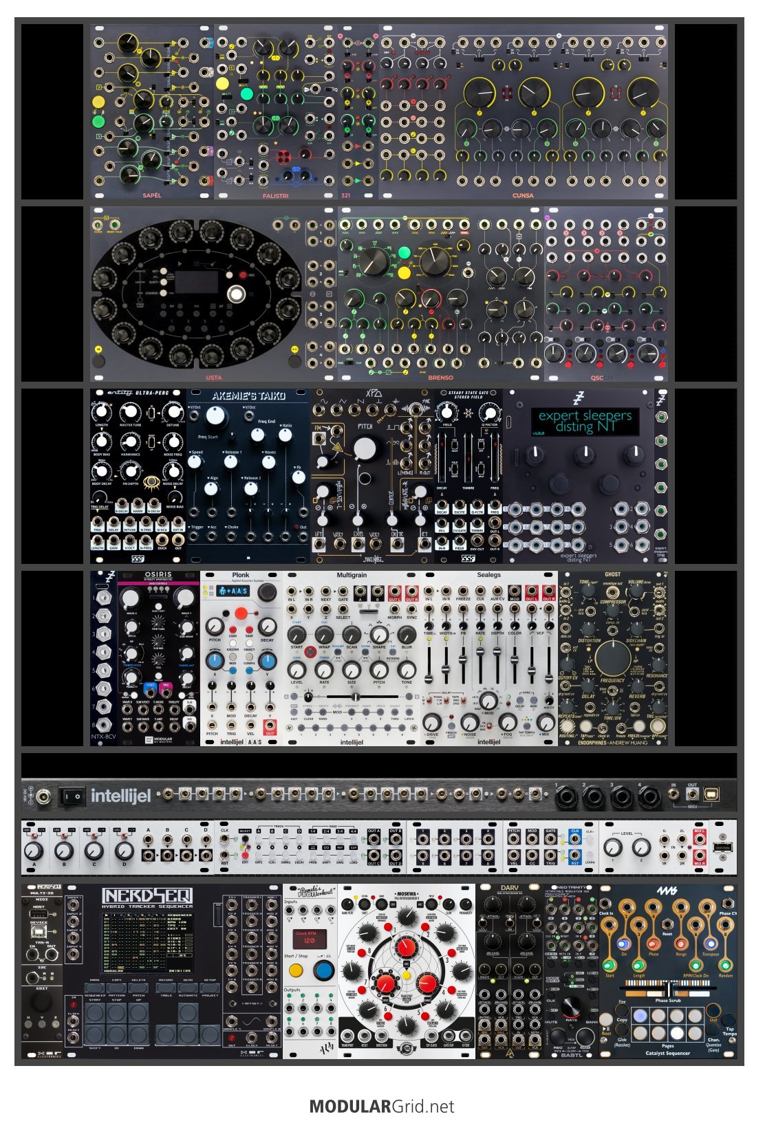Click the Plonk red LOAD button
The width and height of the screenshot is (765, 1121).
click(233, 629)
